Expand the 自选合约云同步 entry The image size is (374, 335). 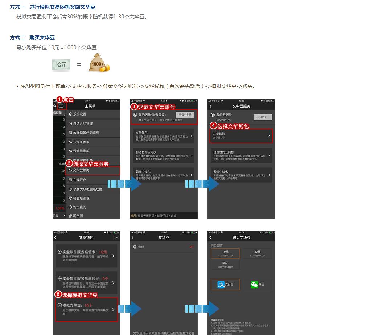[x=163, y=155]
